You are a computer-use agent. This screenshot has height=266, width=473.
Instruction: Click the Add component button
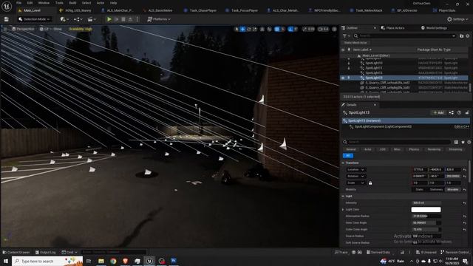pos(438,112)
